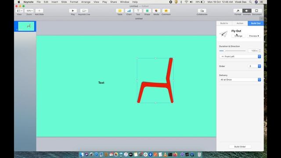Click the Wi-Fi status icon
This screenshot has height=158, width=281.
point(186,2)
